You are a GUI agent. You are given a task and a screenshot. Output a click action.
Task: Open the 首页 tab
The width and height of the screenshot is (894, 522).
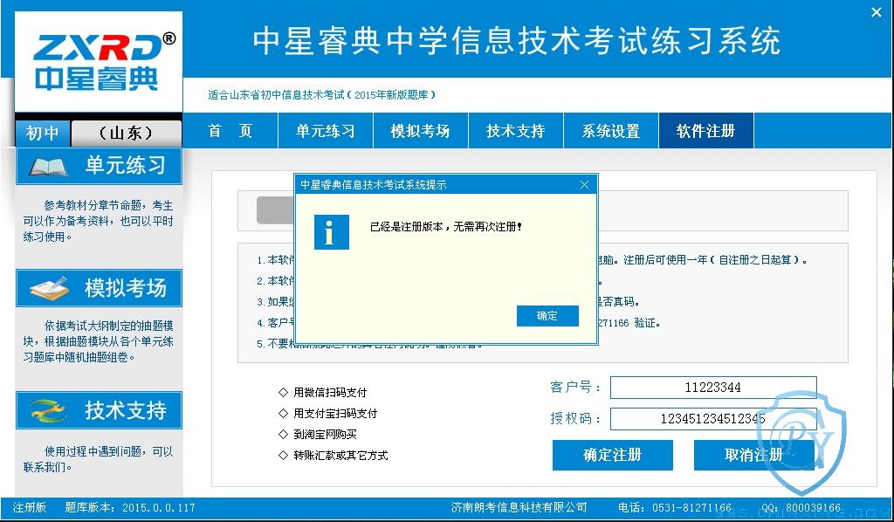[x=230, y=131]
